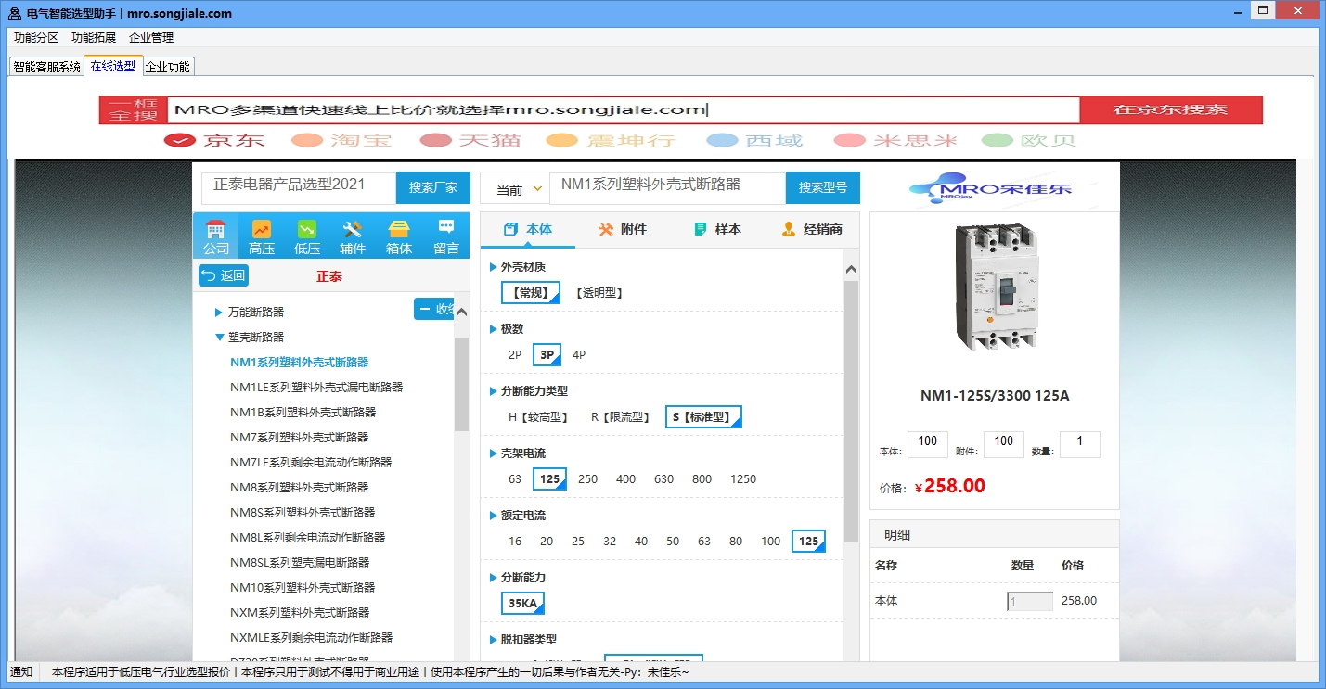Viewport: 1326px width, 689px height.
Task: Open the 智能客服系统 tab
Action: (x=46, y=67)
